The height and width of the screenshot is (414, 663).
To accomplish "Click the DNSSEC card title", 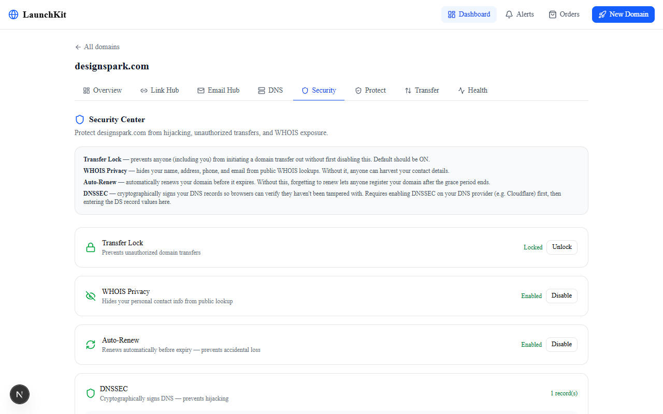I will tap(114, 389).
